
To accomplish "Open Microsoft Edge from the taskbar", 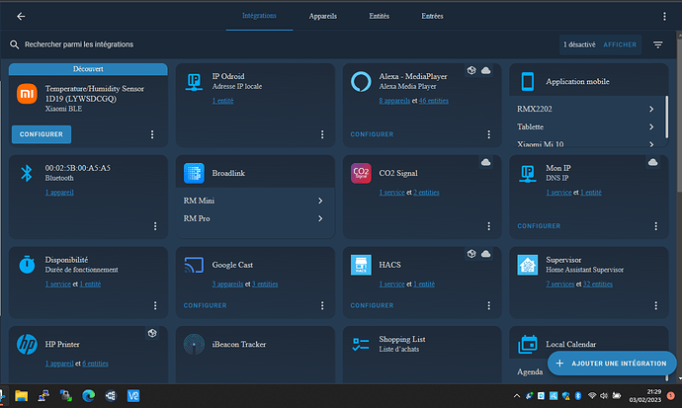I will [88, 396].
